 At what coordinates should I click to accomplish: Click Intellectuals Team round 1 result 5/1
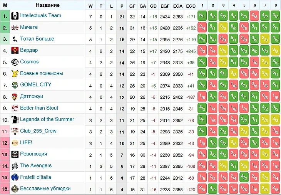click(x=202, y=16)
